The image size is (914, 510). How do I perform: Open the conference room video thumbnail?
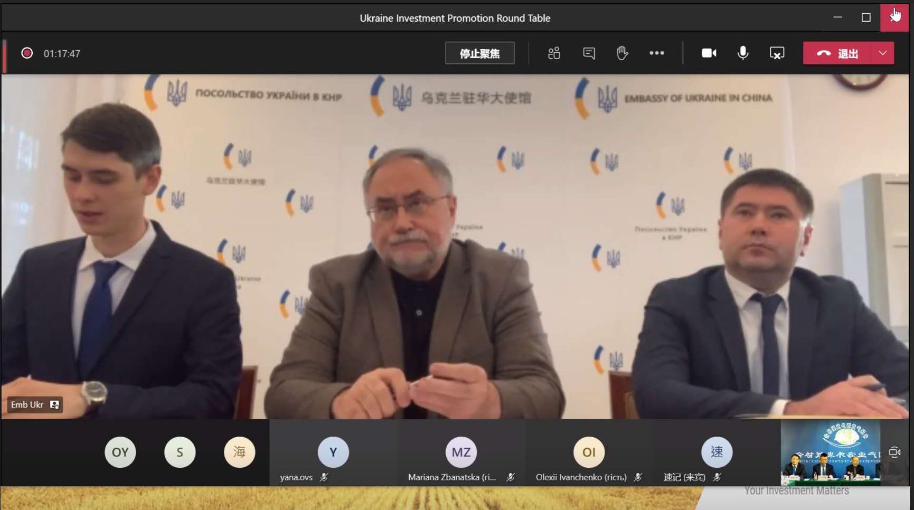coord(831,452)
